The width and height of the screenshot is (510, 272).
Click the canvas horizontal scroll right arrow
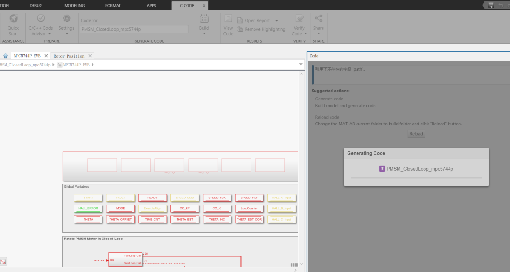coord(295,270)
